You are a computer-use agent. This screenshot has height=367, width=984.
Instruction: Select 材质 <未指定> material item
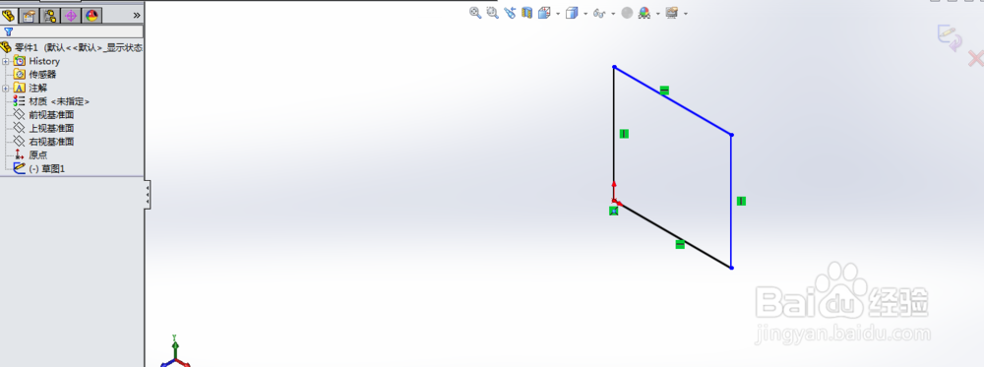point(59,101)
